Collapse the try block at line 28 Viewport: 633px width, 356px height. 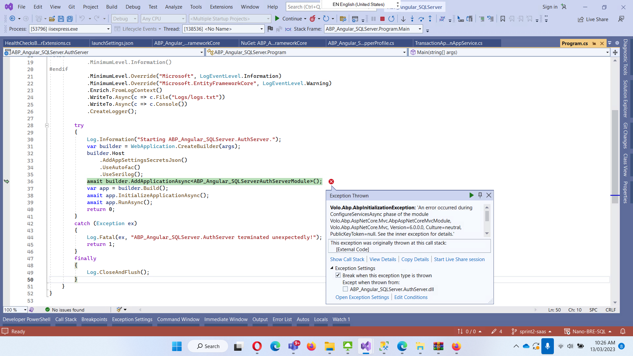point(47,125)
